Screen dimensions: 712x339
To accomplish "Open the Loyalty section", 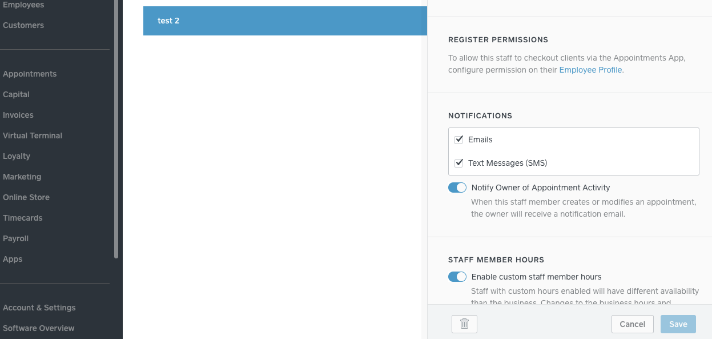I will point(17,156).
